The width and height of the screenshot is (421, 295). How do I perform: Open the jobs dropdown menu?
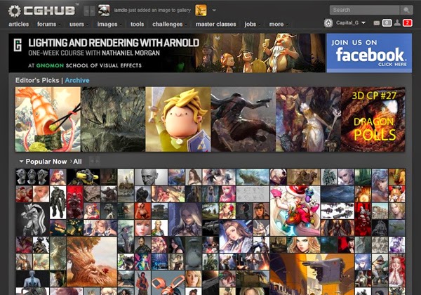252,24
